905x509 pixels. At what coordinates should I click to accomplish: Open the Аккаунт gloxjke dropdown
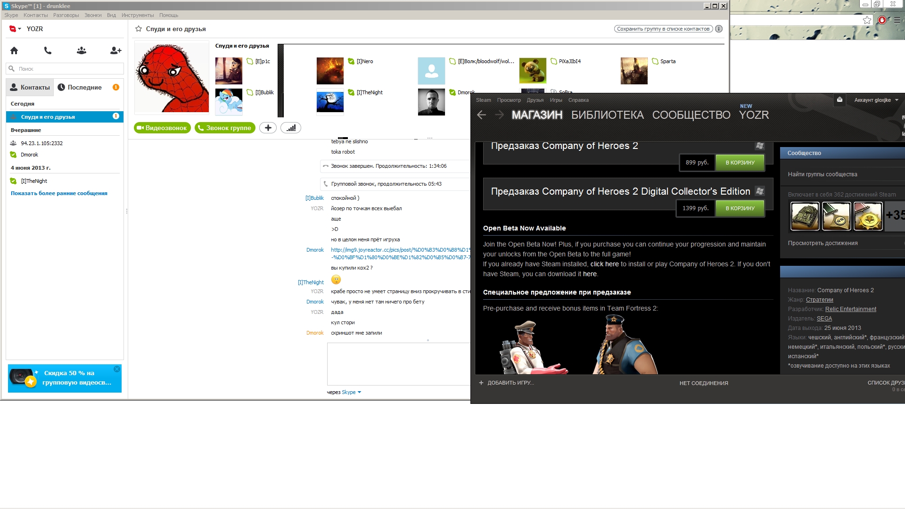(x=876, y=100)
